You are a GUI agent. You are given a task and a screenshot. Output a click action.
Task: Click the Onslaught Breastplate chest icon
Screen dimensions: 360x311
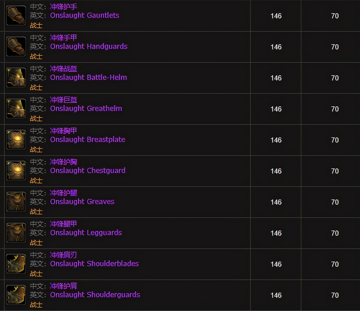[x=16, y=140]
